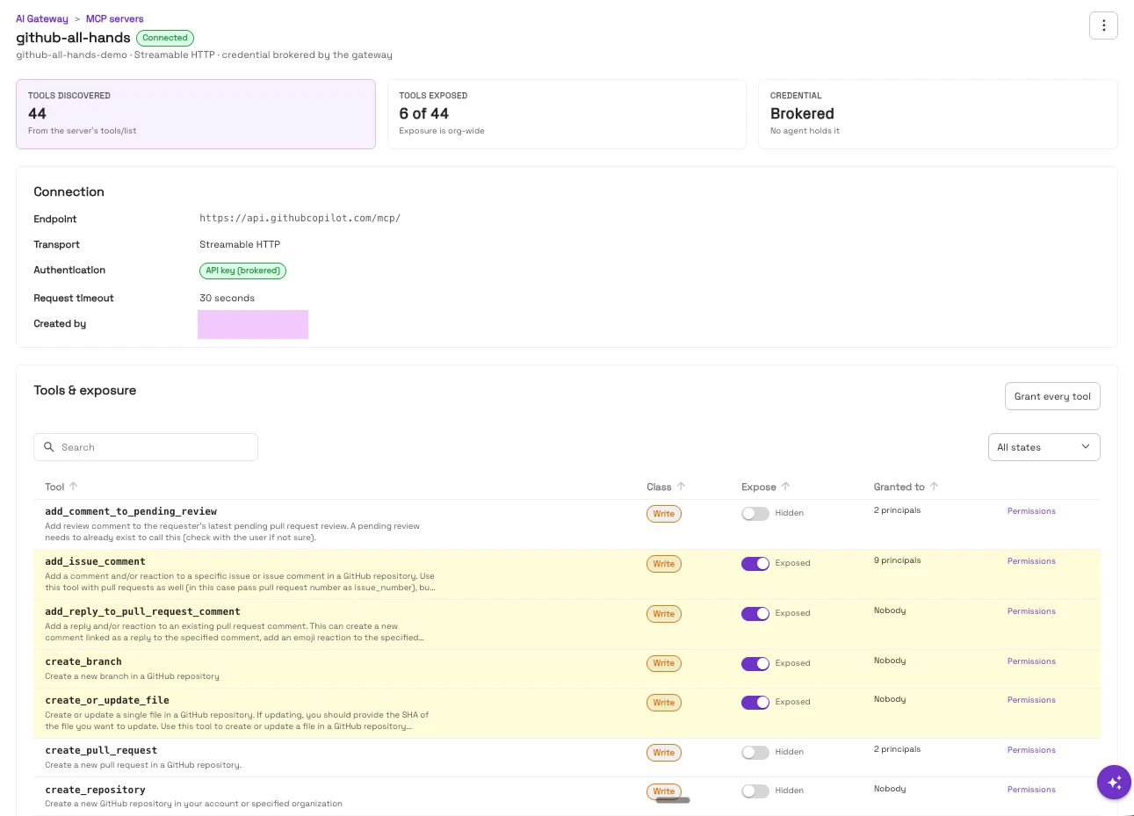
Task: Click the create_repository tool name
Action: pyautogui.click(x=95, y=790)
